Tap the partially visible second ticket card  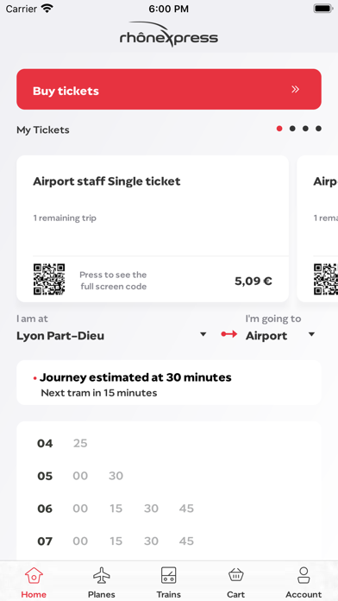pos(317,229)
